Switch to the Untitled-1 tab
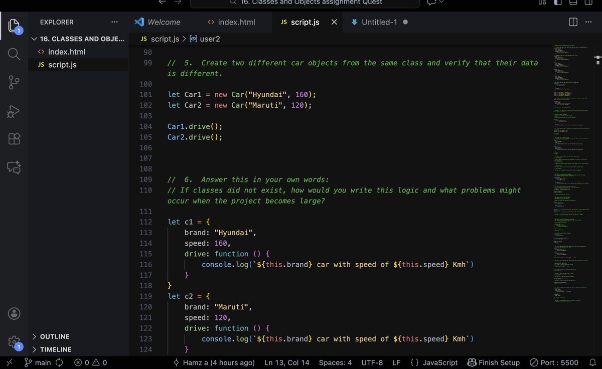This screenshot has height=369, width=602. tap(379, 22)
